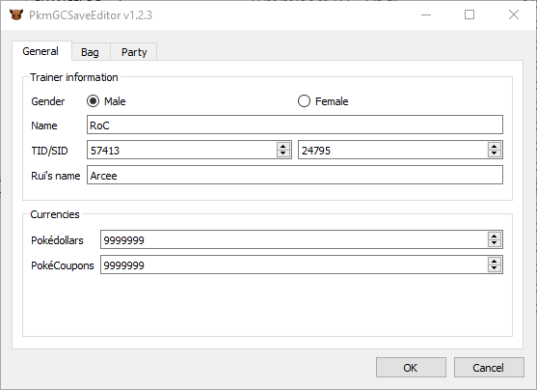The width and height of the screenshot is (537, 390).
Task: Click the TID/SID label text
Action: click(x=50, y=151)
